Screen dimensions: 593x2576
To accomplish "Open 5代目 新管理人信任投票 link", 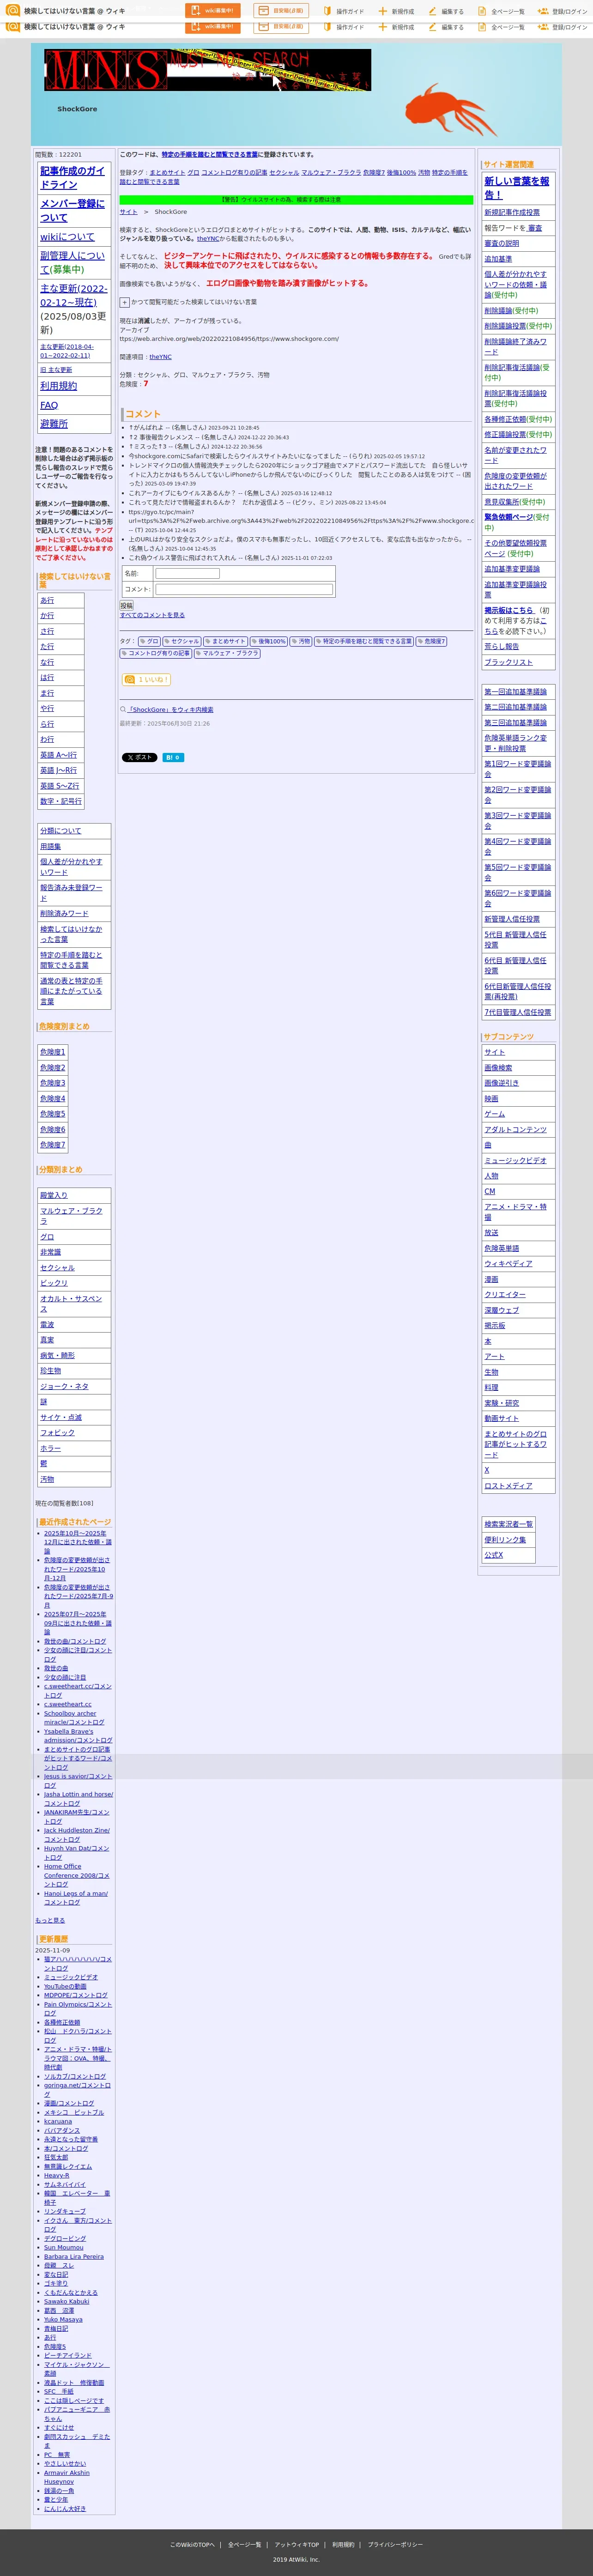I will click(516, 939).
